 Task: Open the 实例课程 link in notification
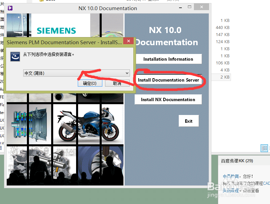(x=231, y=191)
